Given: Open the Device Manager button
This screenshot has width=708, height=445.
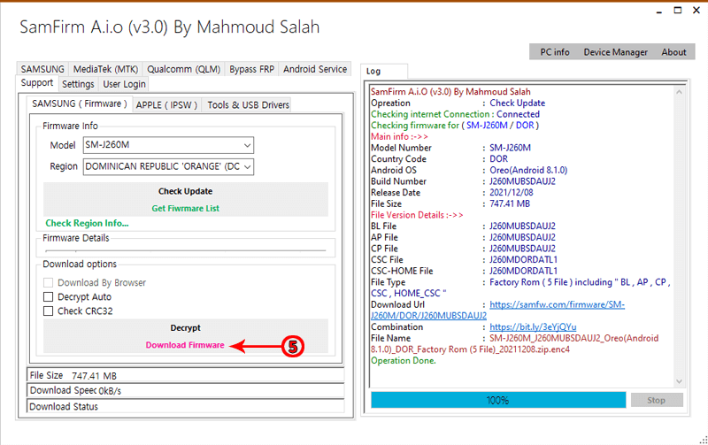Looking at the screenshot, I should tap(615, 52).
